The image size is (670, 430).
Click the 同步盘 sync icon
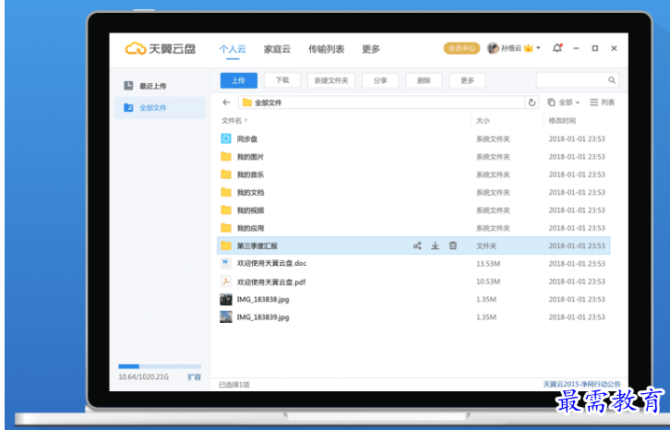click(x=226, y=138)
